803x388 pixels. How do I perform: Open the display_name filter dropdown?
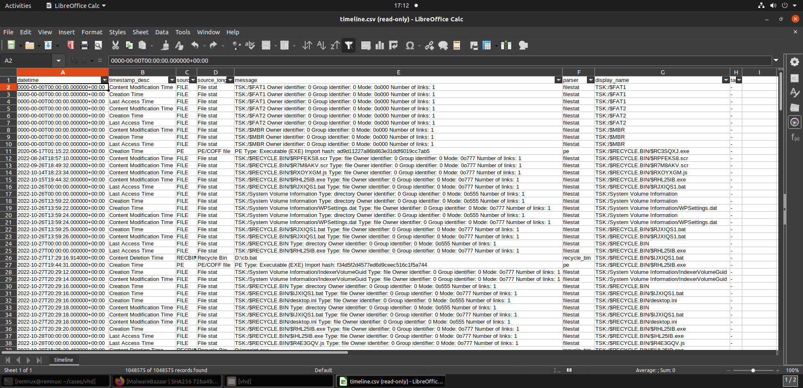point(726,80)
